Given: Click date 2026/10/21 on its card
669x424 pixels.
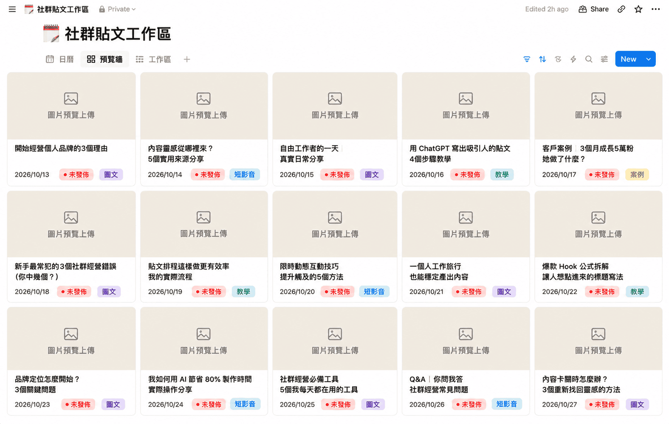Looking at the screenshot, I should tap(426, 292).
